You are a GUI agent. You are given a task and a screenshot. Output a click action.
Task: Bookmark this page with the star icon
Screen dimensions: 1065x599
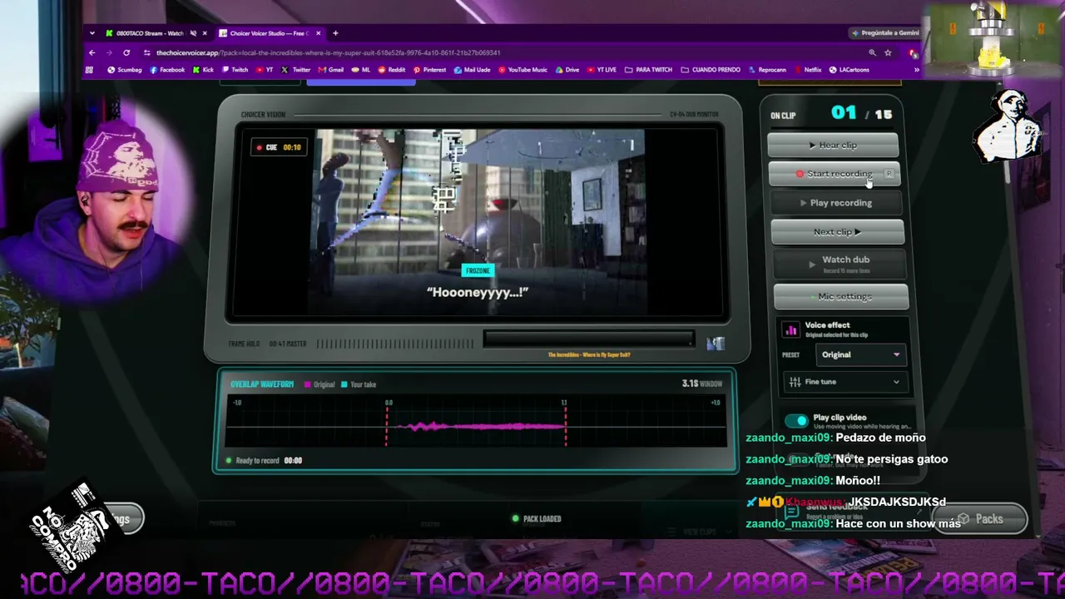[888, 52]
